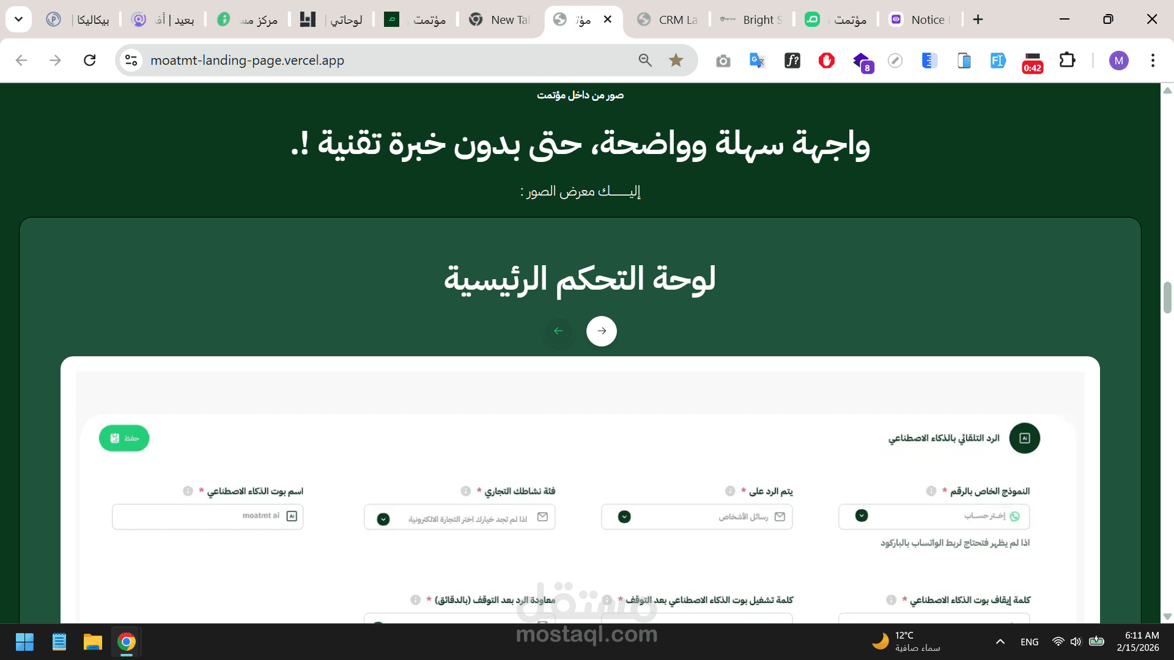
Task: Open the zoom magnifier in address bar
Action: tap(645, 61)
